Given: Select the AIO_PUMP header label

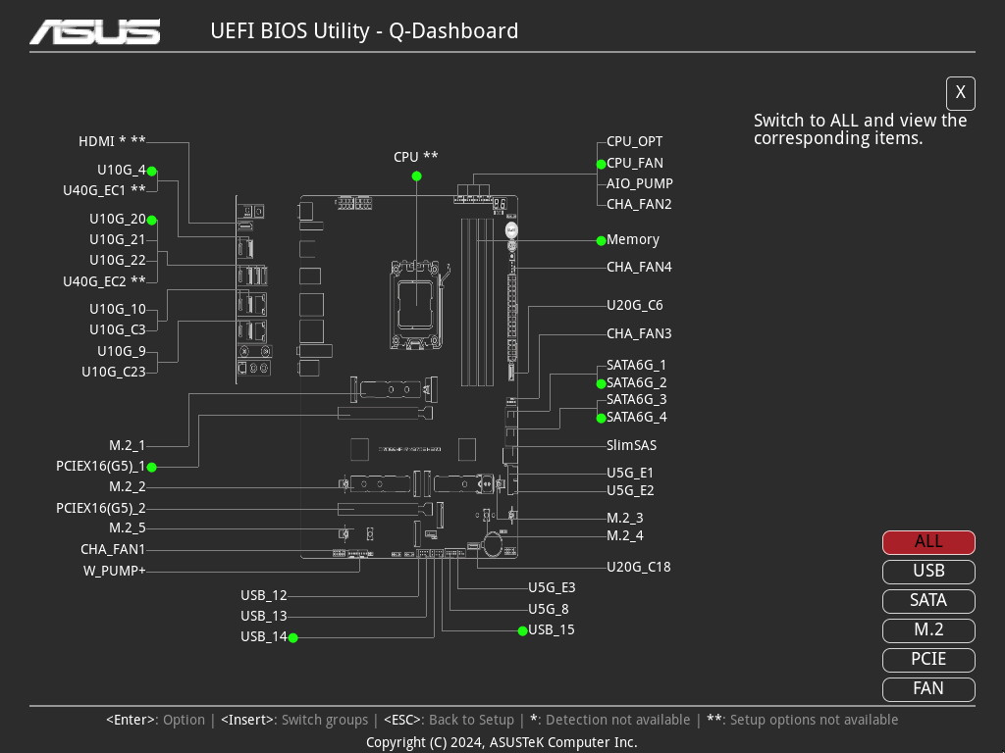Looking at the screenshot, I should (640, 183).
